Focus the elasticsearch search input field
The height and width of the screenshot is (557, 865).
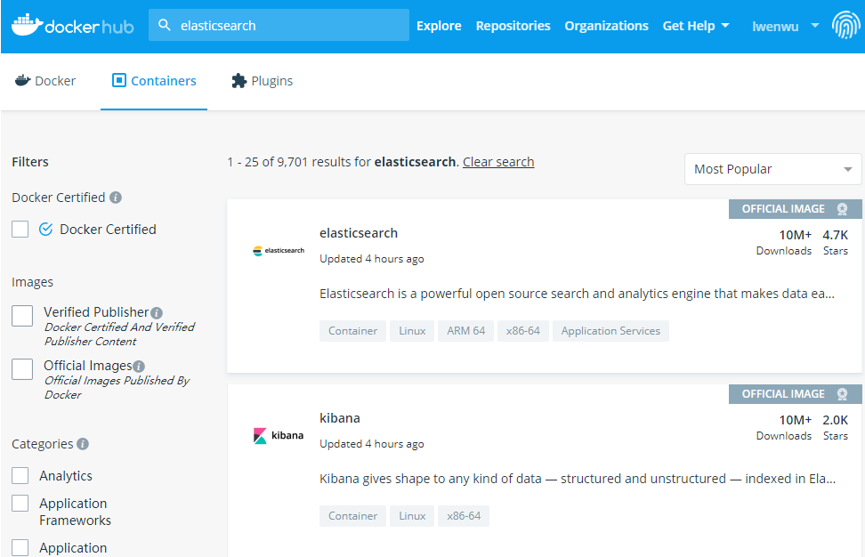pyautogui.click(x=279, y=25)
